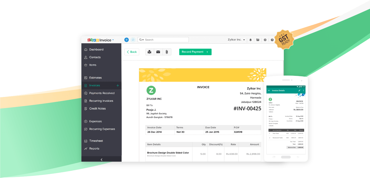Tap the phone's home navigation button
This screenshot has width=370, height=178.
coord(286,157)
